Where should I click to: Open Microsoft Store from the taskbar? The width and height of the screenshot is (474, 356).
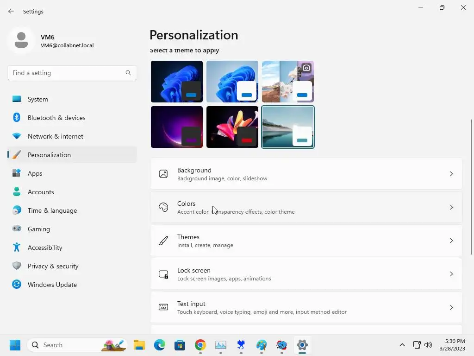(180, 345)
